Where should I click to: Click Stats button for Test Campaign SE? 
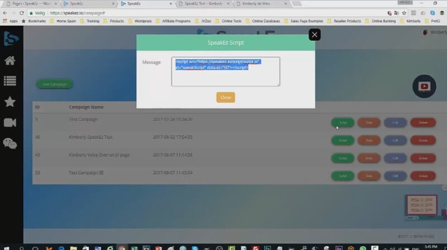click(369, 176)
